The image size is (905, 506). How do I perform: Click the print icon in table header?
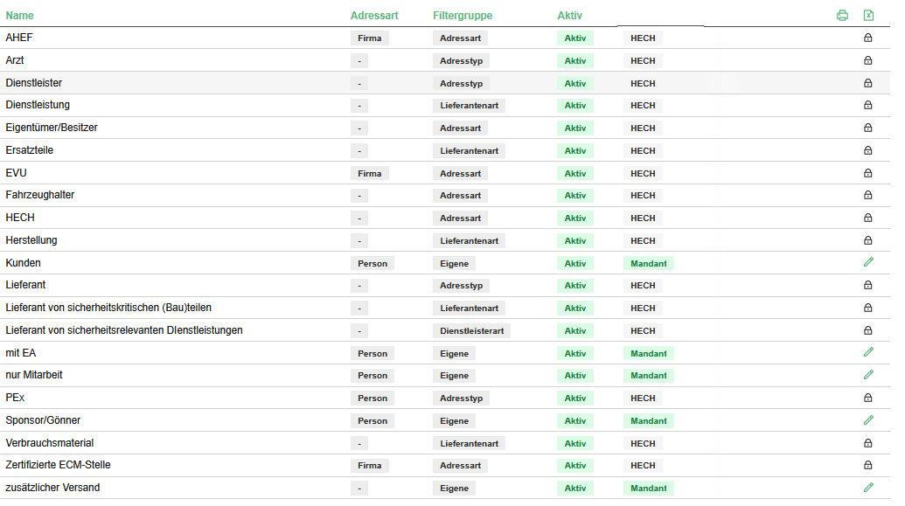(x=842, y=15)
